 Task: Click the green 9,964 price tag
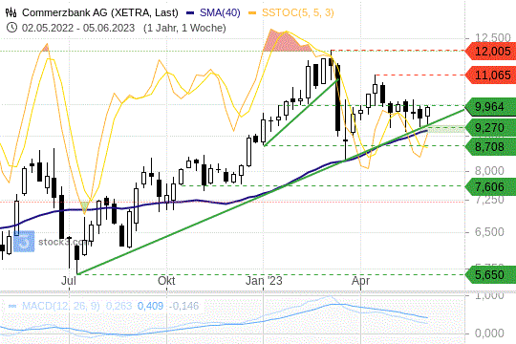(490, 107)
